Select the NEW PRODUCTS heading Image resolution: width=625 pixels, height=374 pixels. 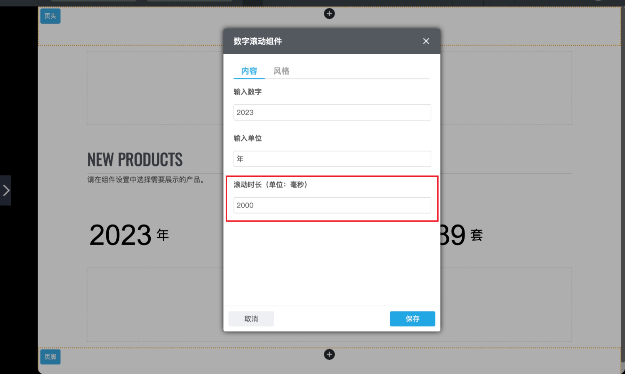(x=135, y=160)
